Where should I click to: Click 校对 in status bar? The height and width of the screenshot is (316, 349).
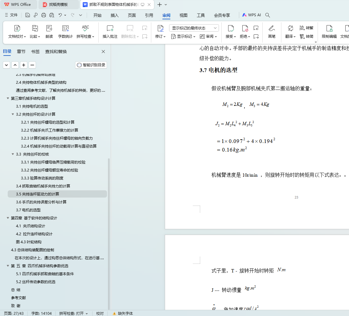click(x=100, y=313)
